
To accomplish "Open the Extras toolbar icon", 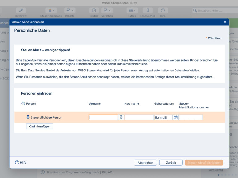I will coord(131,10).
